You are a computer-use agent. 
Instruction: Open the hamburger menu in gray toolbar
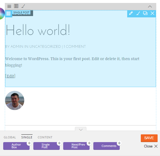click(x=9, y=6)
